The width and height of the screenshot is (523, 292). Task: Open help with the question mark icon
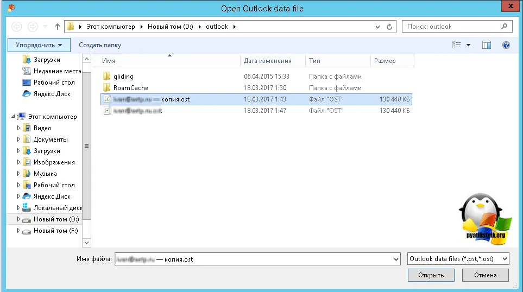click(x=506, y=45)
